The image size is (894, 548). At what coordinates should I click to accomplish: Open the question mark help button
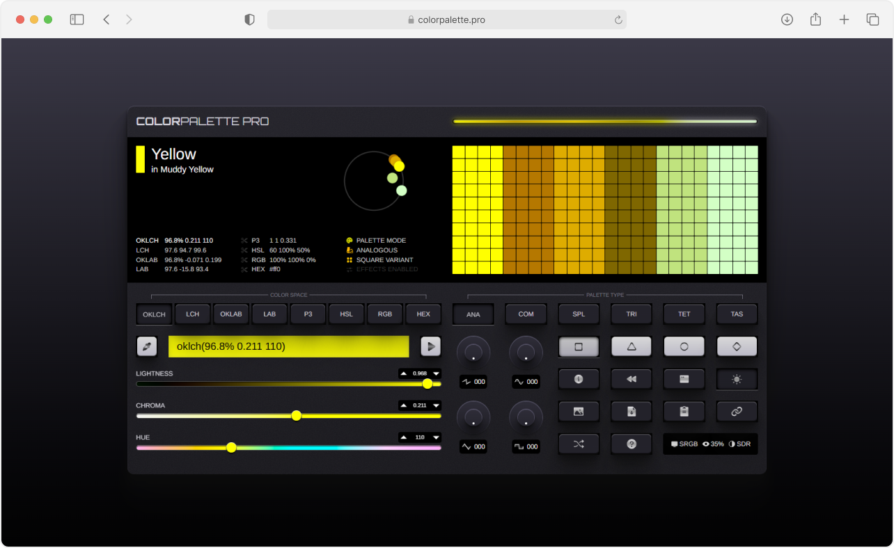[632, 444]
